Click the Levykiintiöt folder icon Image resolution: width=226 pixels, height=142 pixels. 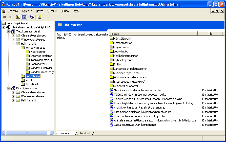tap(112, 51)
